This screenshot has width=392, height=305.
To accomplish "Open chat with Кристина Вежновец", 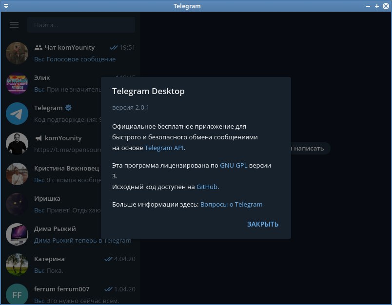I will [x=51, y=174].
